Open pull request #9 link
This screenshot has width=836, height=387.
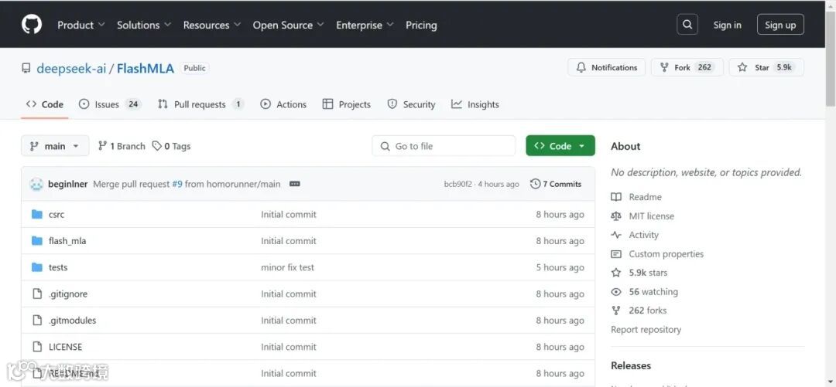[177, 184]
